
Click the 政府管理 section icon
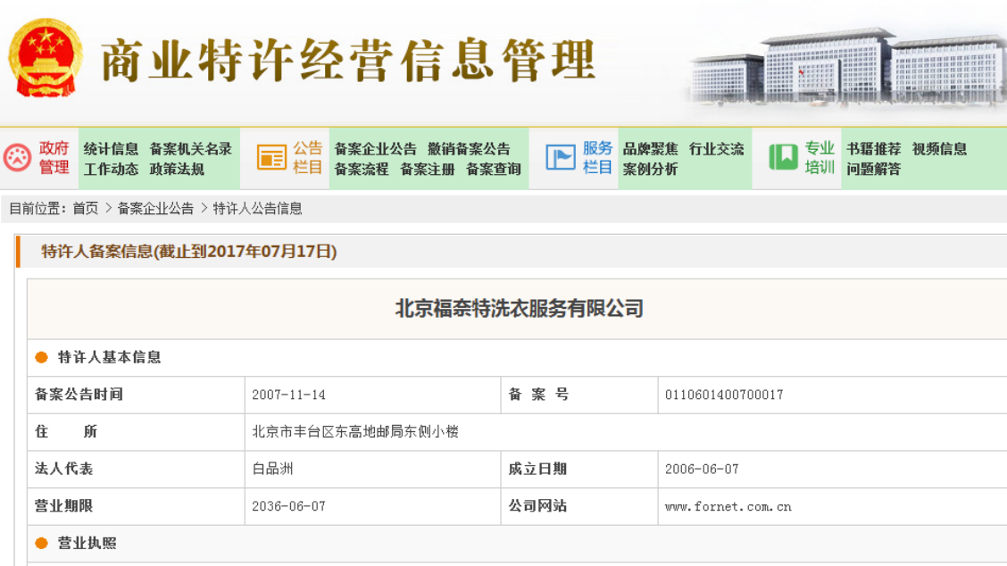click(17, 158)
